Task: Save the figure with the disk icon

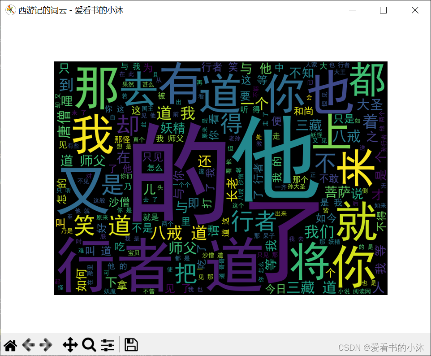Action: coord(131,345)
